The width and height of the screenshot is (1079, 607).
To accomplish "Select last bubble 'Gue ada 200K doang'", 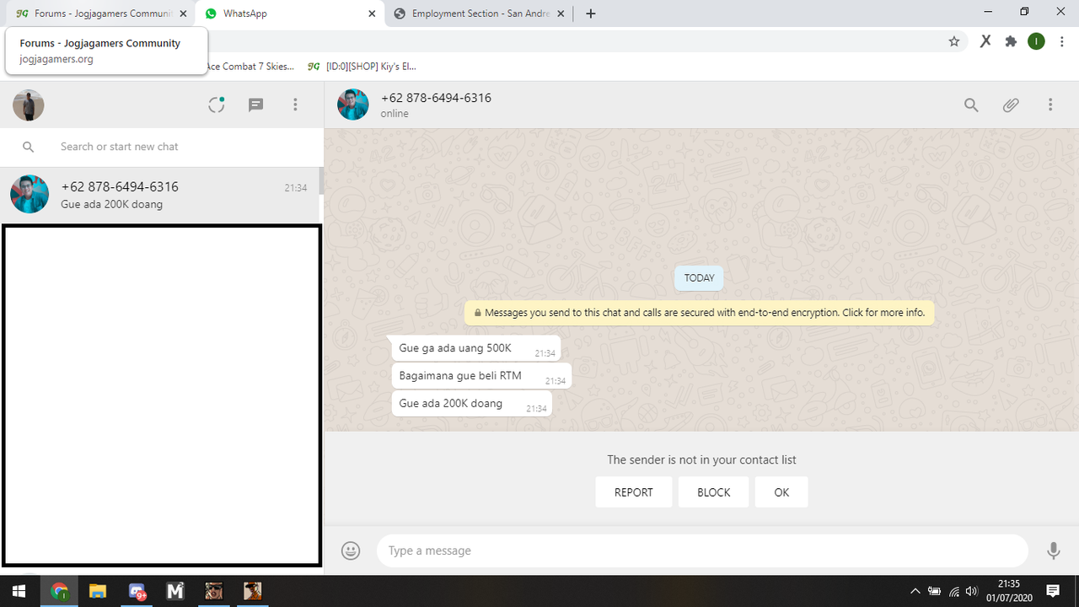I will point(472,403).
